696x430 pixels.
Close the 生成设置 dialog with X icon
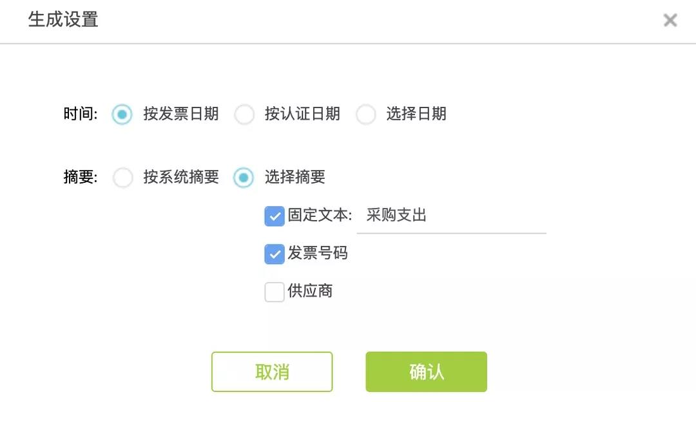(x=670, y=20)
